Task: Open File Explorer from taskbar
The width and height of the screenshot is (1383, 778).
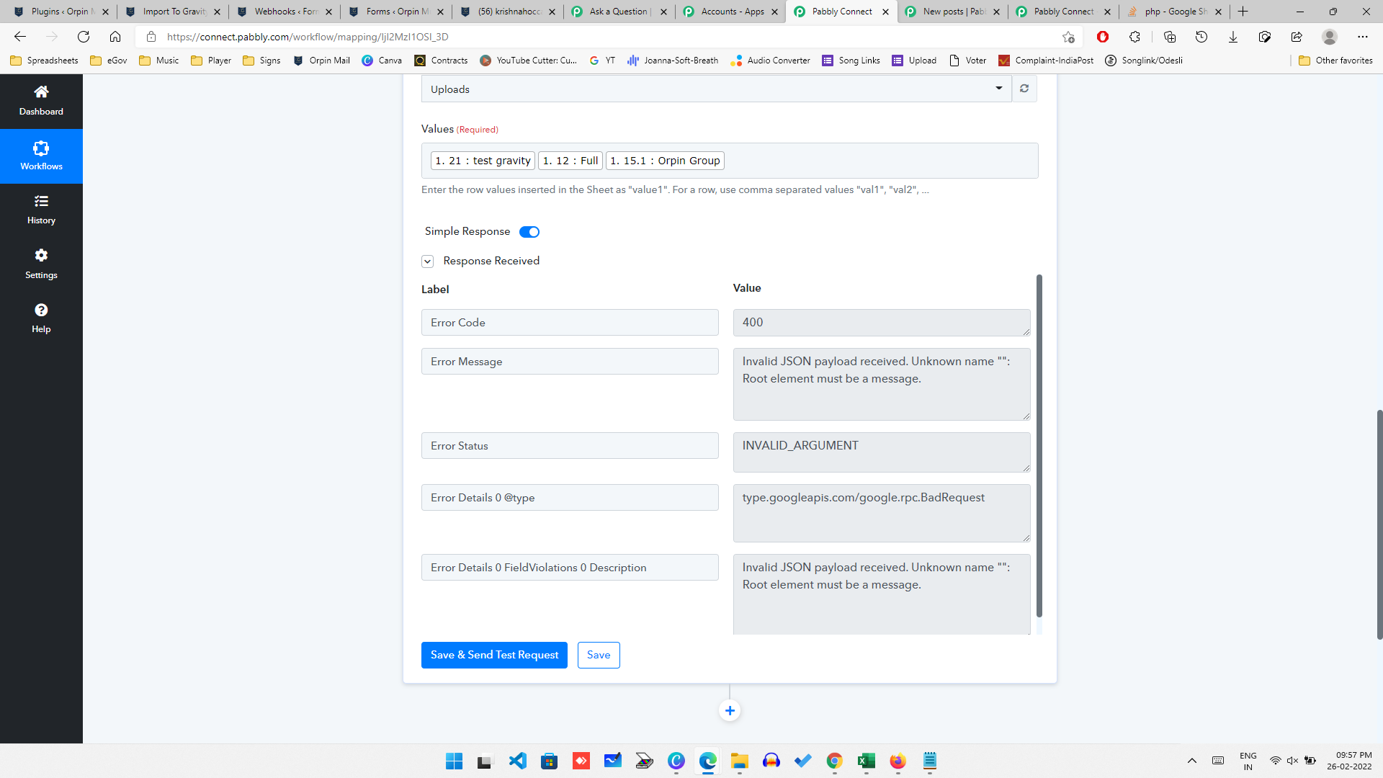Action: pos(739,761)
